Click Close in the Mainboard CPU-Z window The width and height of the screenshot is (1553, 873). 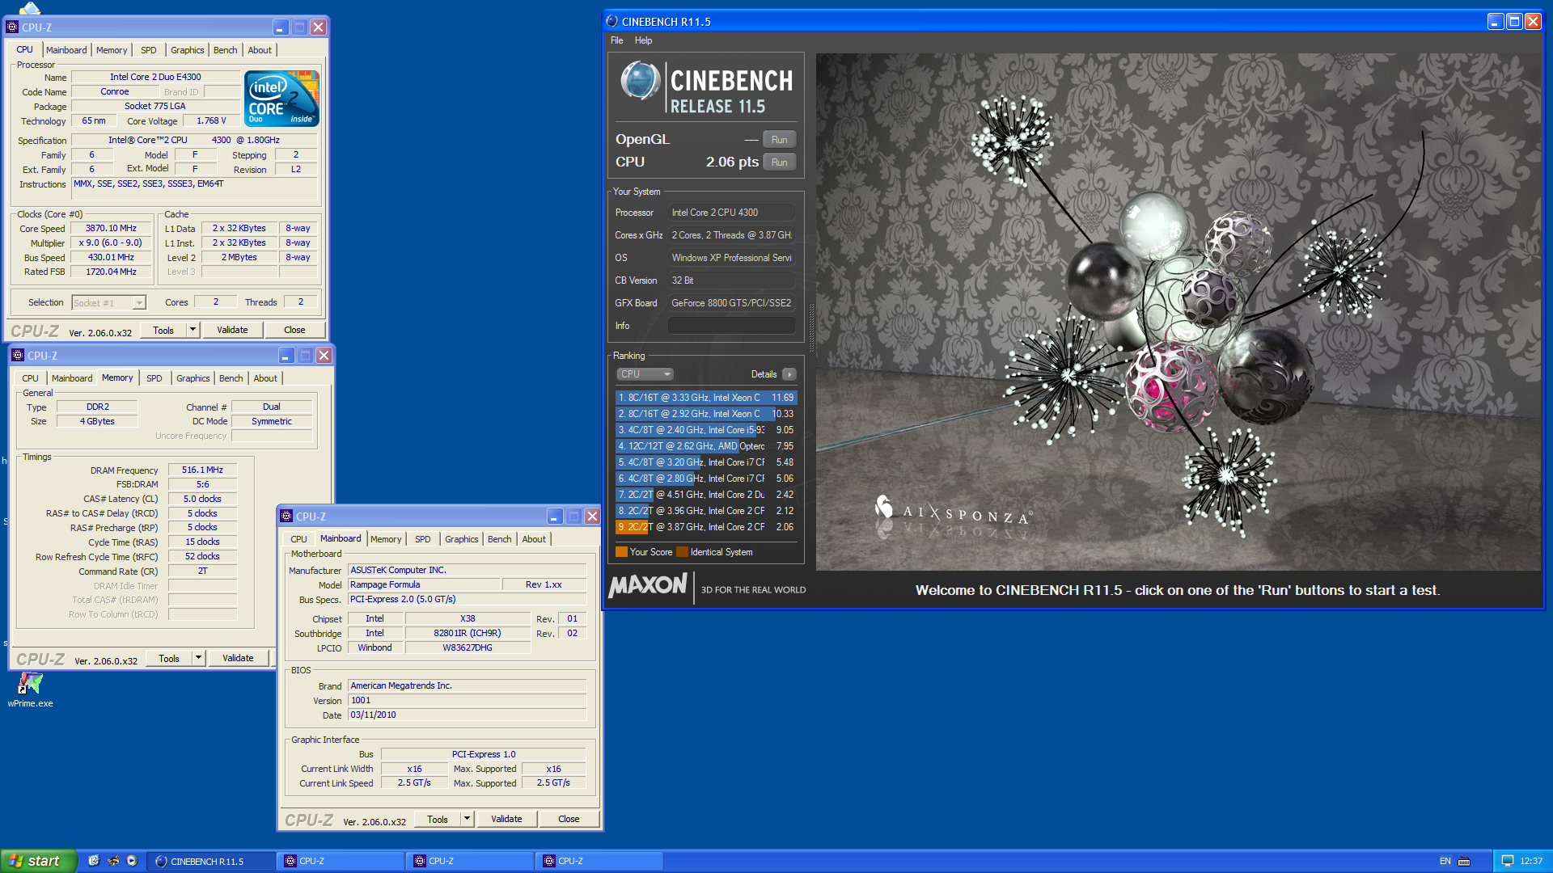point(569,819)
